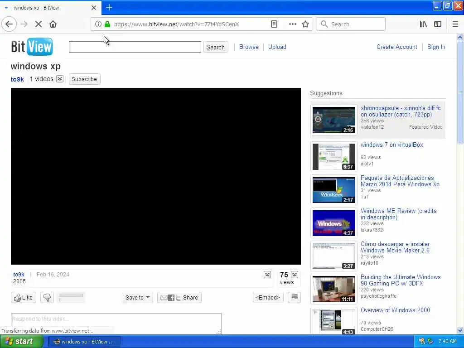464x348 pixels.
Task: Expand the view statistics chevron
Action: click(x=295, y=274)
